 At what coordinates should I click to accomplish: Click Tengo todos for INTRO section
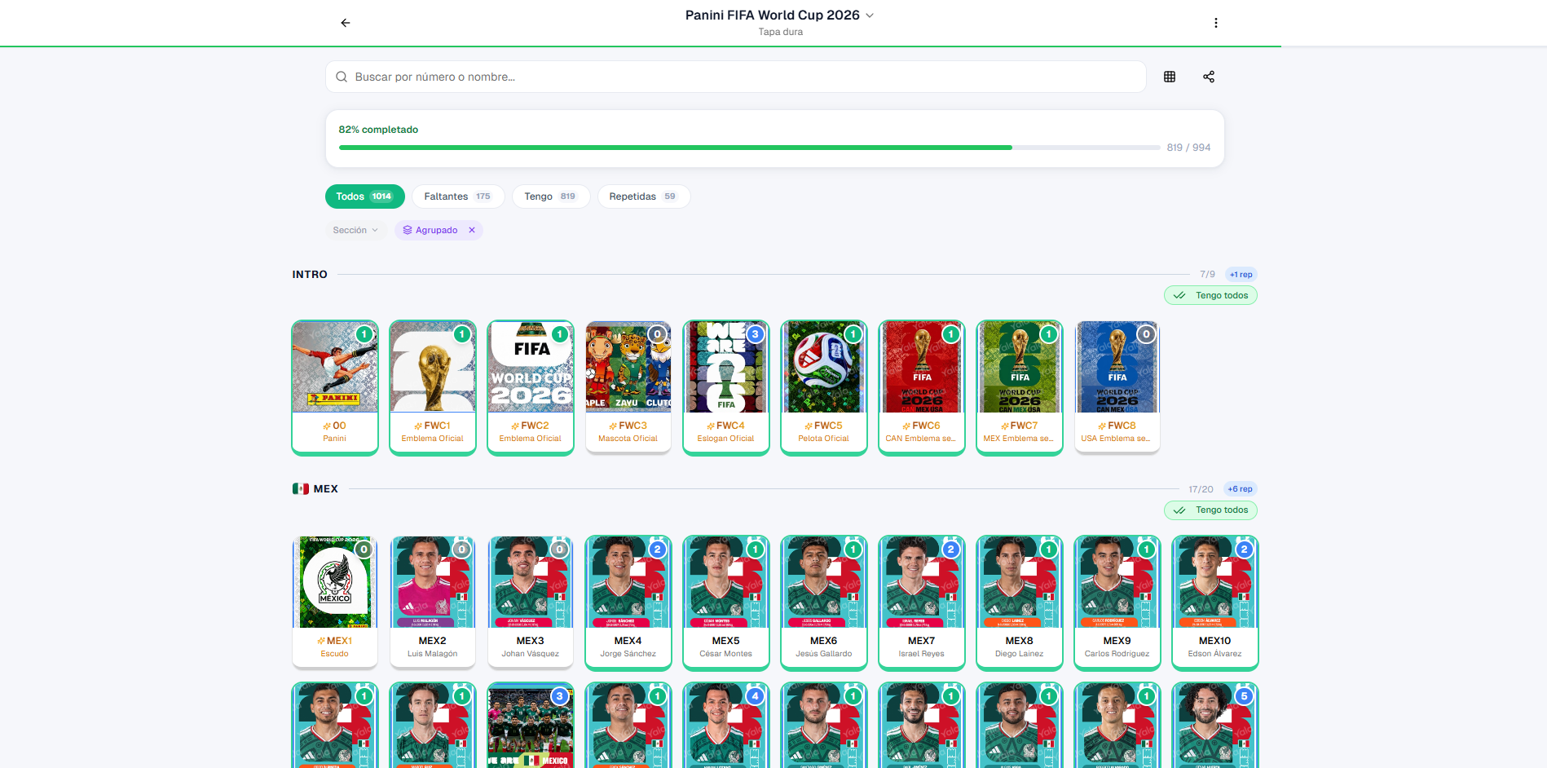click(1210, 295)
